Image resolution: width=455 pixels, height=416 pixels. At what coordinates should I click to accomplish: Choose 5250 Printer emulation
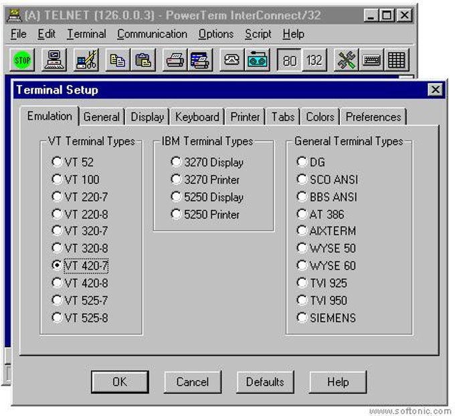[x=176, y=214]
